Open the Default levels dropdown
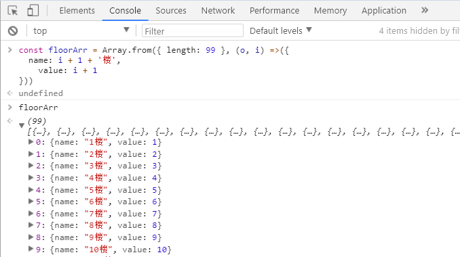460x257 pixels. [281, 30]
